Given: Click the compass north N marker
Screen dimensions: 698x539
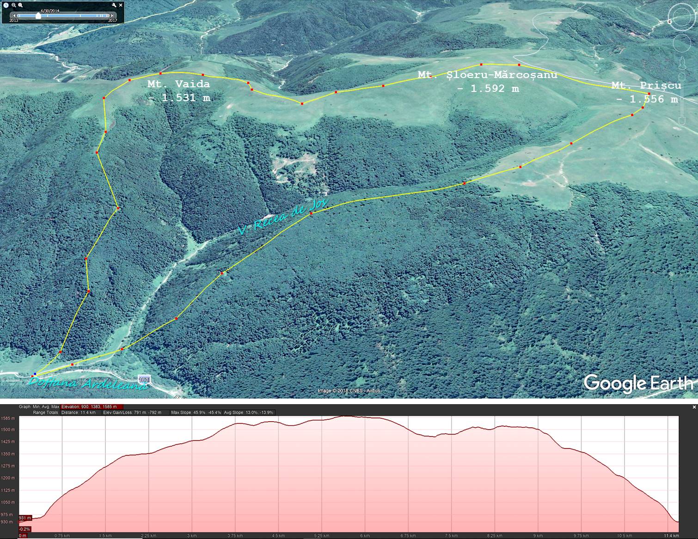Looking at the screenshot, I should (x=670, y=21).
